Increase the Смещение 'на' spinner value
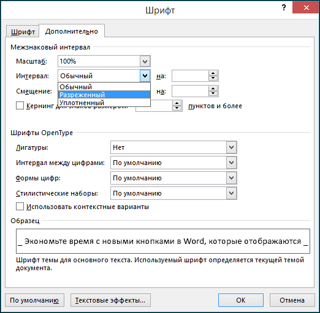Screen dimensions: 320x313 pos(213,89)
